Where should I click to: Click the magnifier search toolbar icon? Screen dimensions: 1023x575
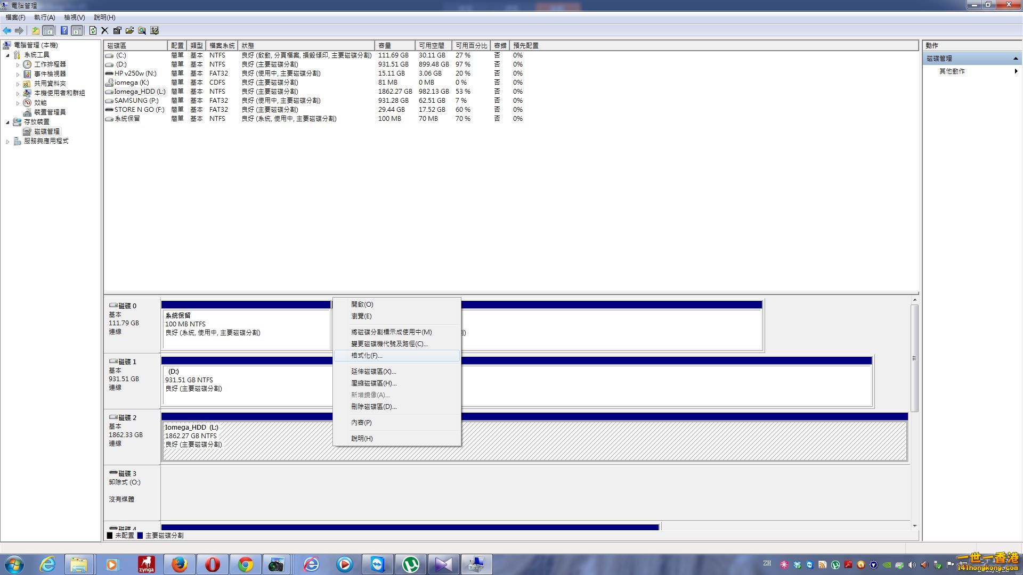click(x=142, y=30)
